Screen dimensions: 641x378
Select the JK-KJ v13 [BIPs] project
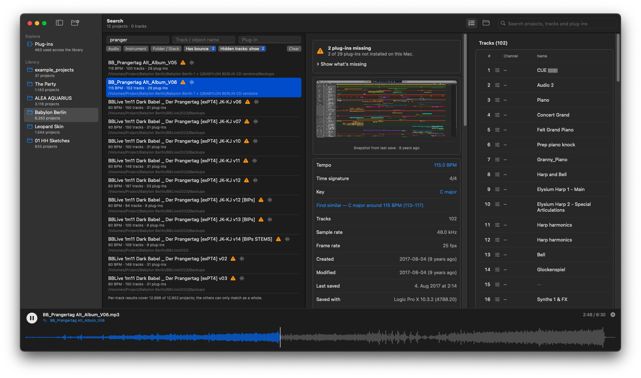(x=204, y=225)
